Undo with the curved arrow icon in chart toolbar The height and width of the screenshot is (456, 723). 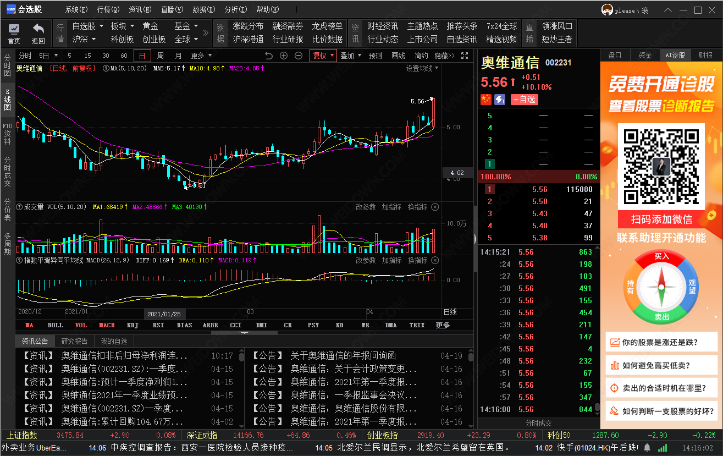pyautogui.click(x=268, y=56)
